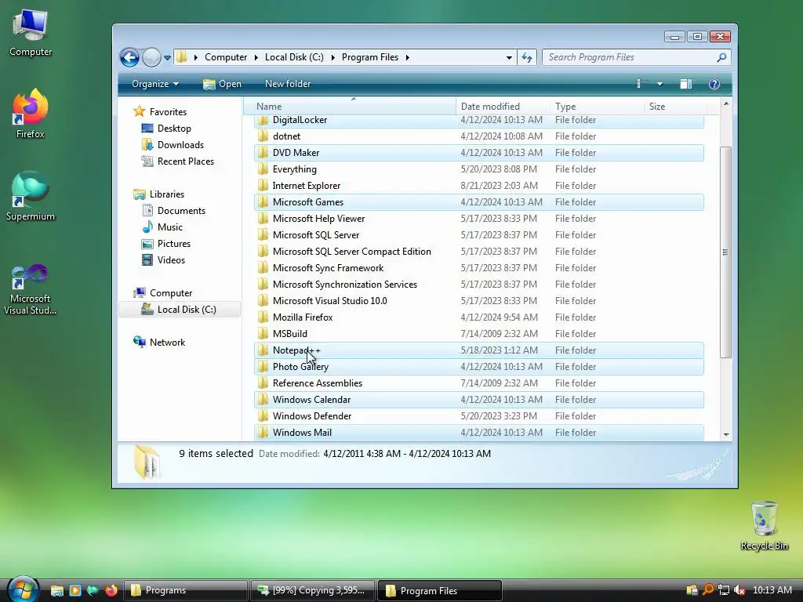Select Computer in the navigation pane
The image size is (803, 602).
point(170,293)
